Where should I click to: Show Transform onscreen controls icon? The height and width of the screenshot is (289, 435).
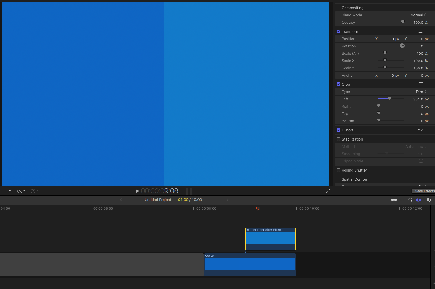point(420,31)
